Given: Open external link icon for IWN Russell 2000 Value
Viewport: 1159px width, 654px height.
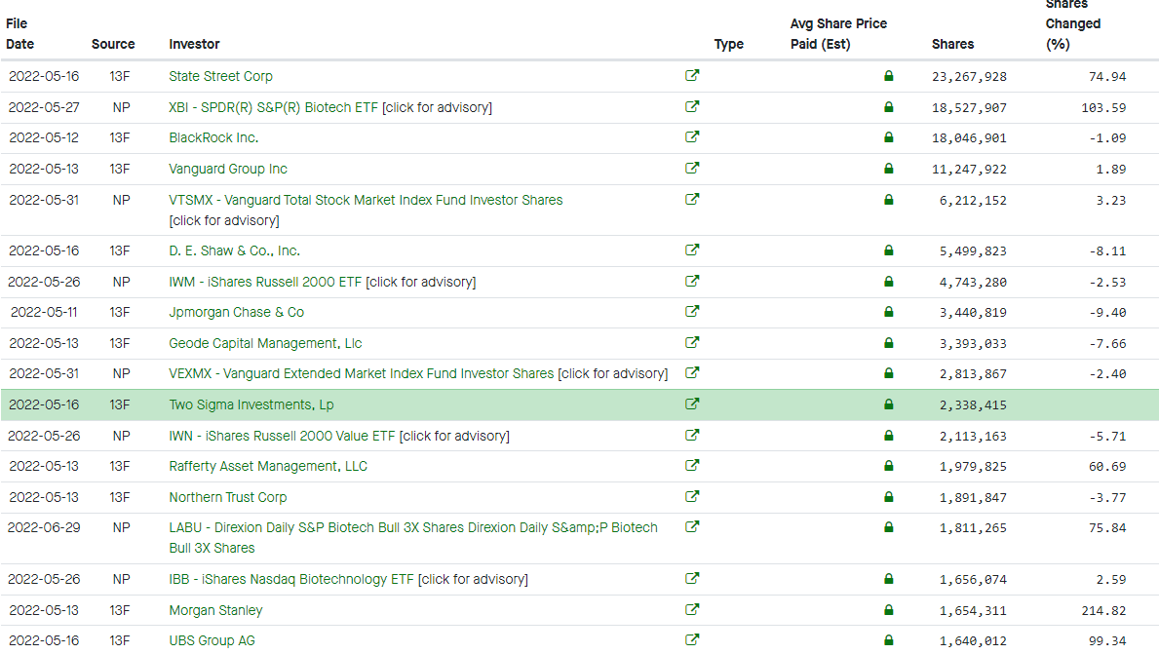Looking at the screenshot, I should (x=692, y=435).
